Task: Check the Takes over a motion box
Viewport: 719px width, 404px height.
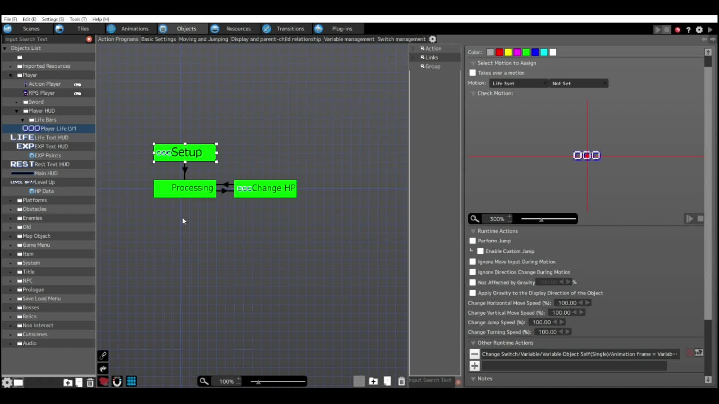Action: [x=473, y=73]
